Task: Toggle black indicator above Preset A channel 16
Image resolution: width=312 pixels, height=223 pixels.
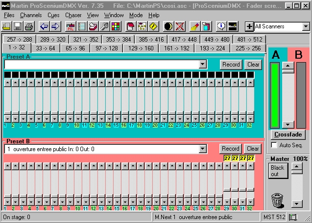Action: point(125,75)
